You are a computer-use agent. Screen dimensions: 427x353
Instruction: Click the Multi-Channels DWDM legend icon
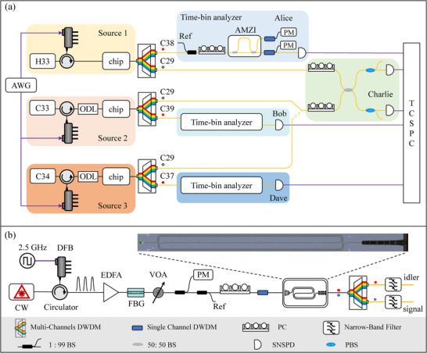(x=20, y=328)
